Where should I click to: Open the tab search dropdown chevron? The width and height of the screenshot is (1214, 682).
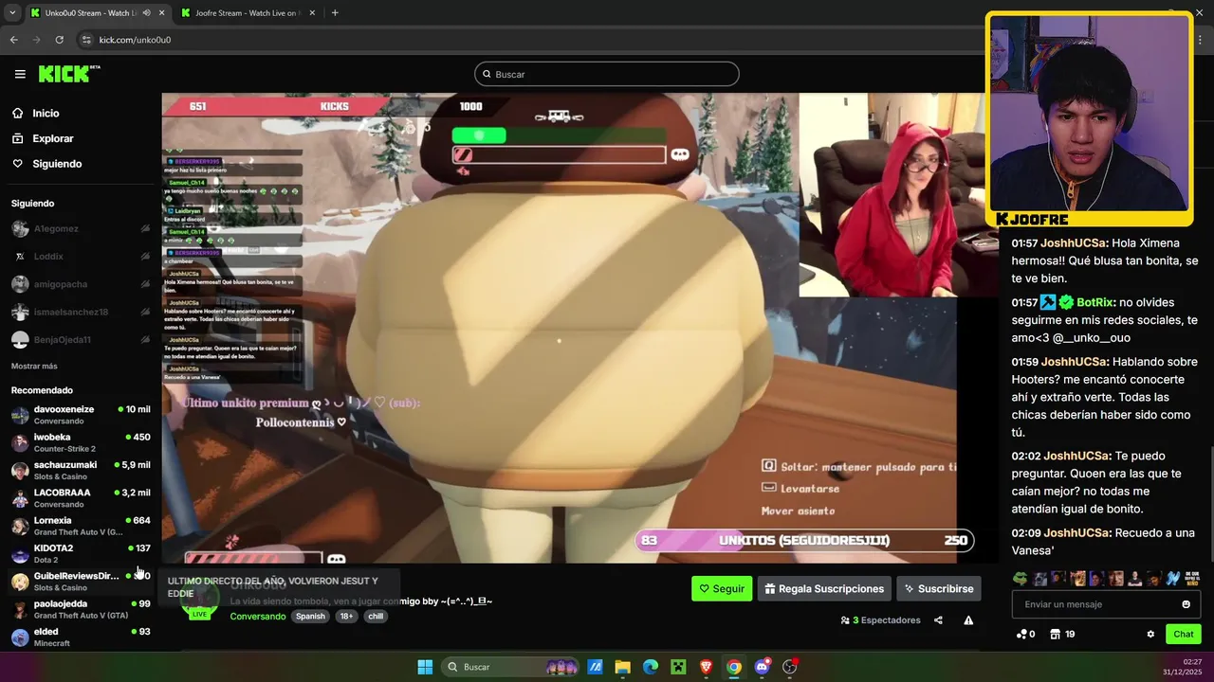click(x=12, y=13)
